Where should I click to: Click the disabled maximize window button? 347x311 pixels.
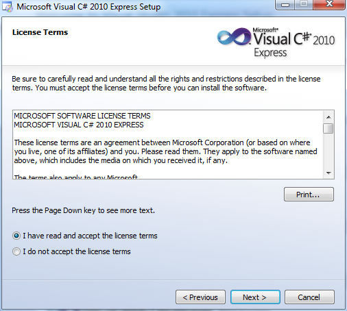pos(304,4)
